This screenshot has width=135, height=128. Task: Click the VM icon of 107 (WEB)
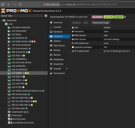(9, 73)
